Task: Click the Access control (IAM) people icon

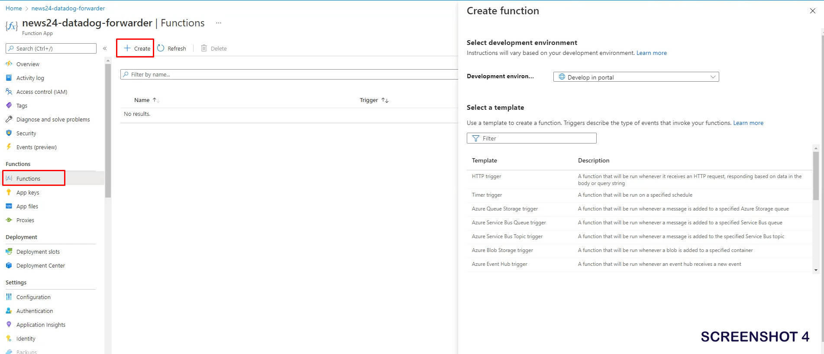Action: pyautogui.click(x=9, y=92)
